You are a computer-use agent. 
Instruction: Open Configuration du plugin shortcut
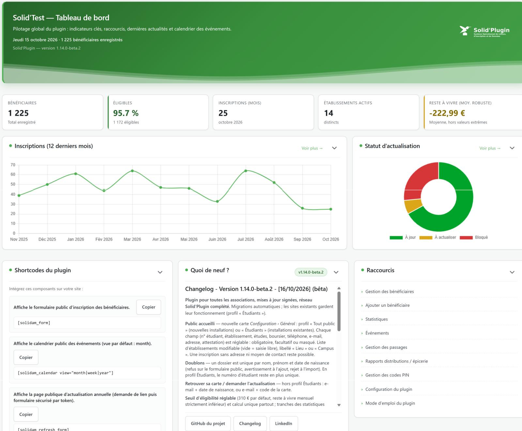388,390
